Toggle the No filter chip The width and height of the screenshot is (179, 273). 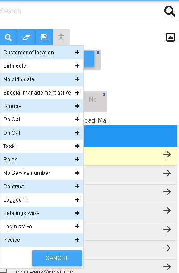pos(93,99)
